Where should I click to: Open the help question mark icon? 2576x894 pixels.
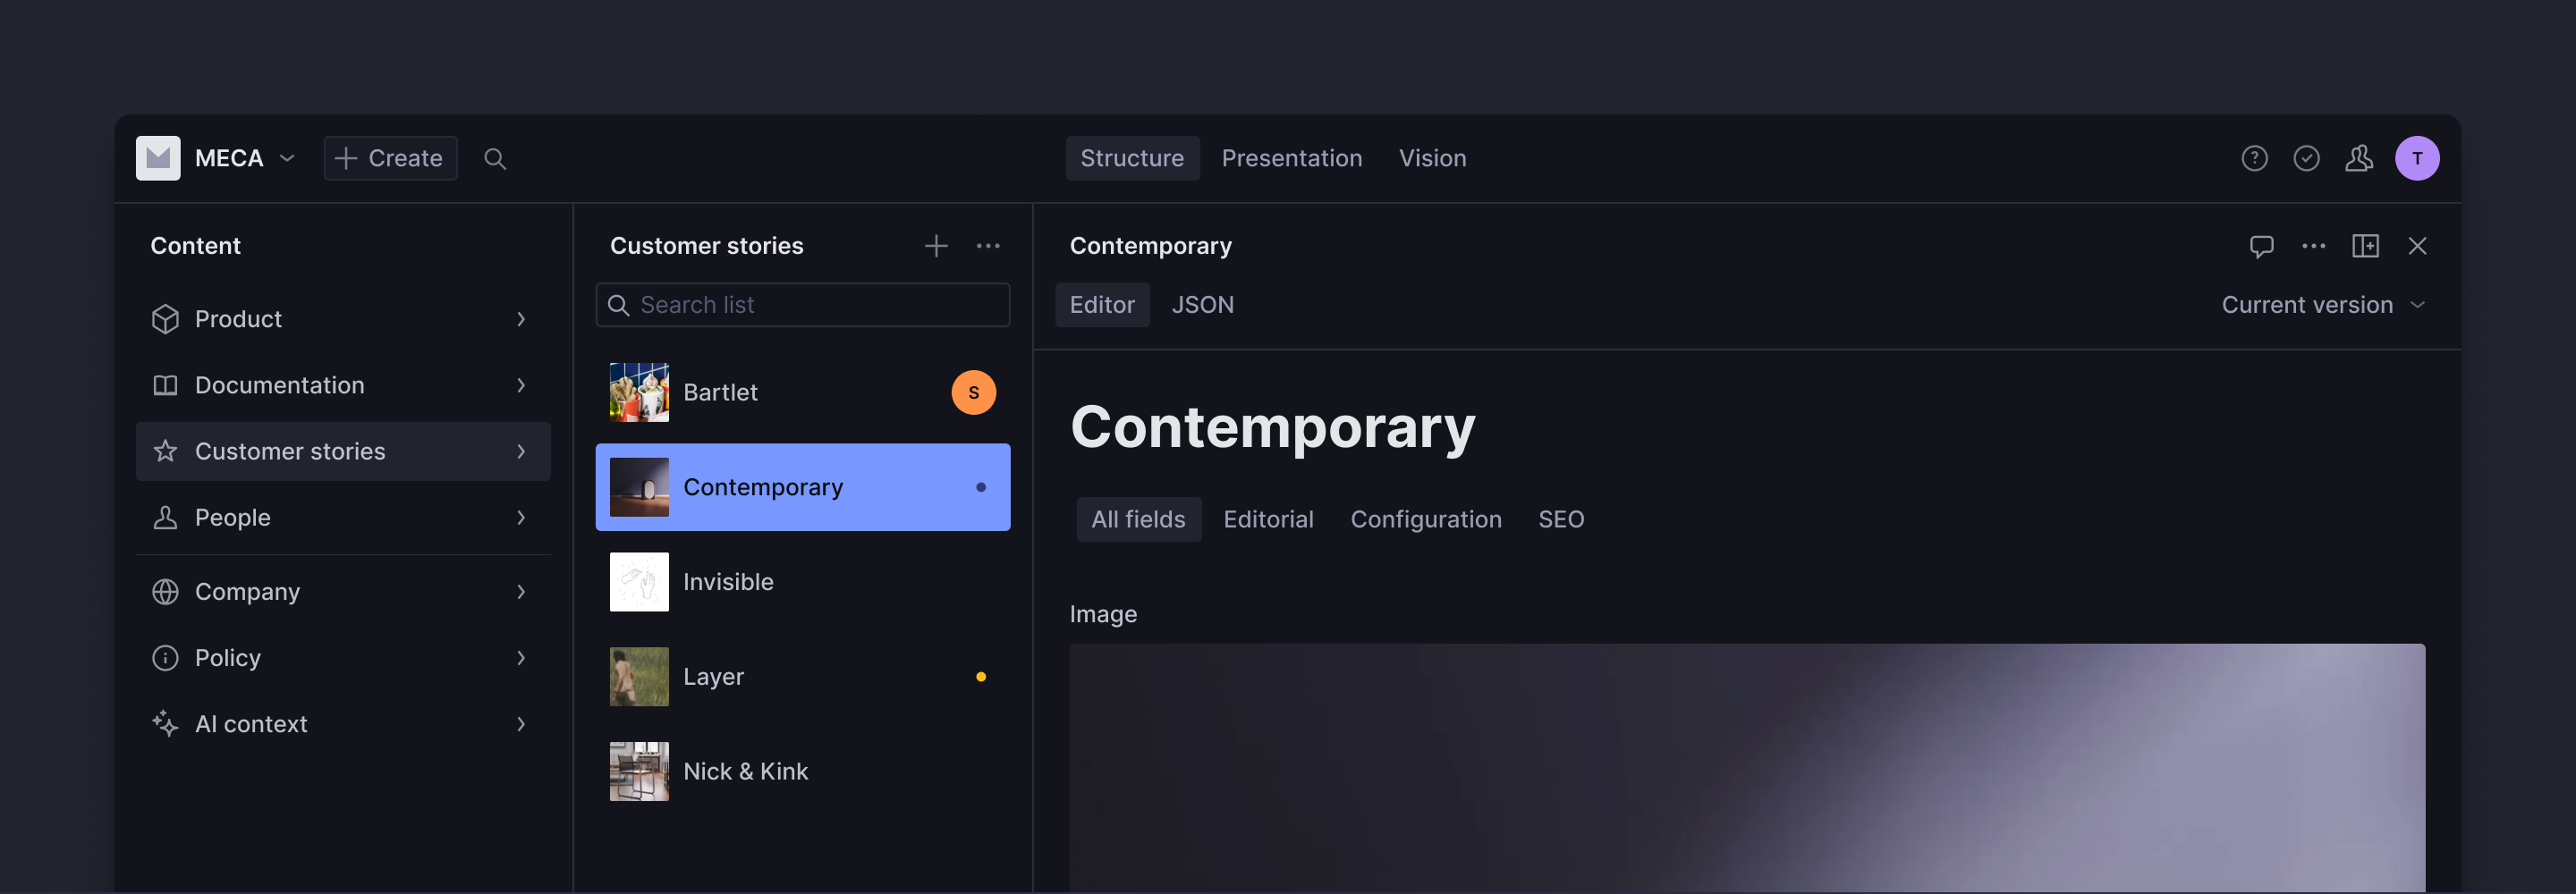2254,158
